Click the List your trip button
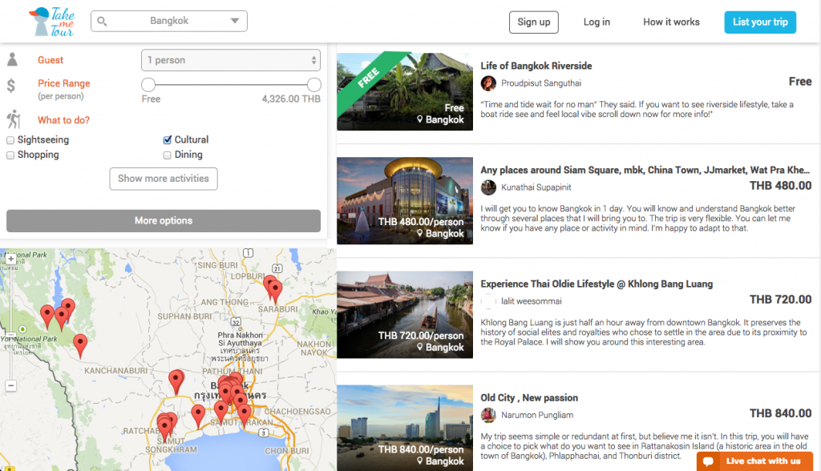 pos(759,22)
